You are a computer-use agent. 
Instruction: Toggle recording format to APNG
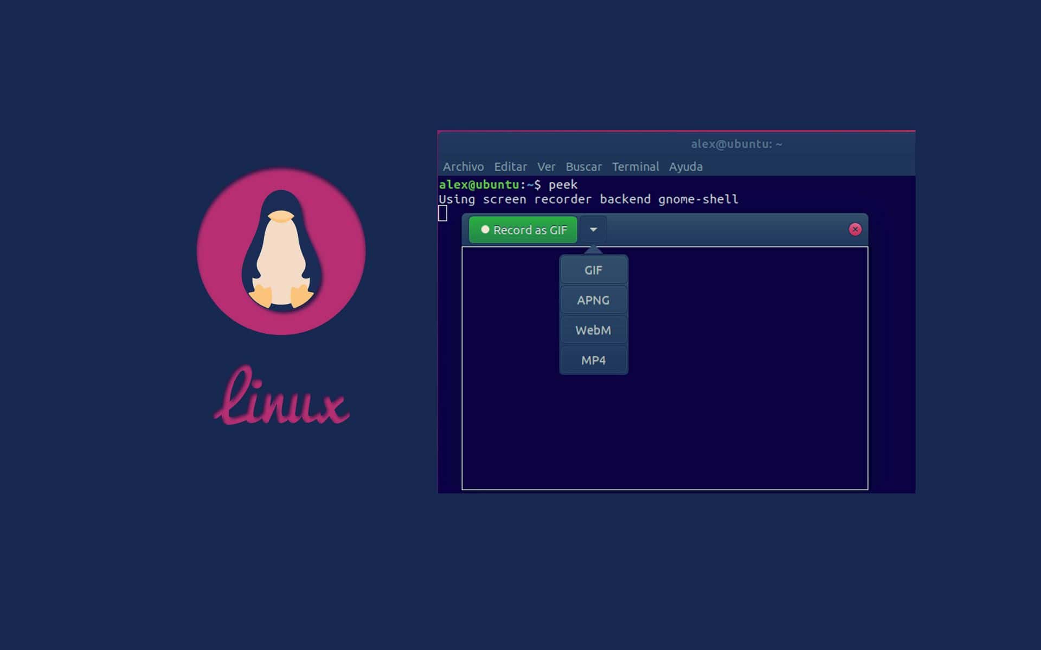point(594,300)
